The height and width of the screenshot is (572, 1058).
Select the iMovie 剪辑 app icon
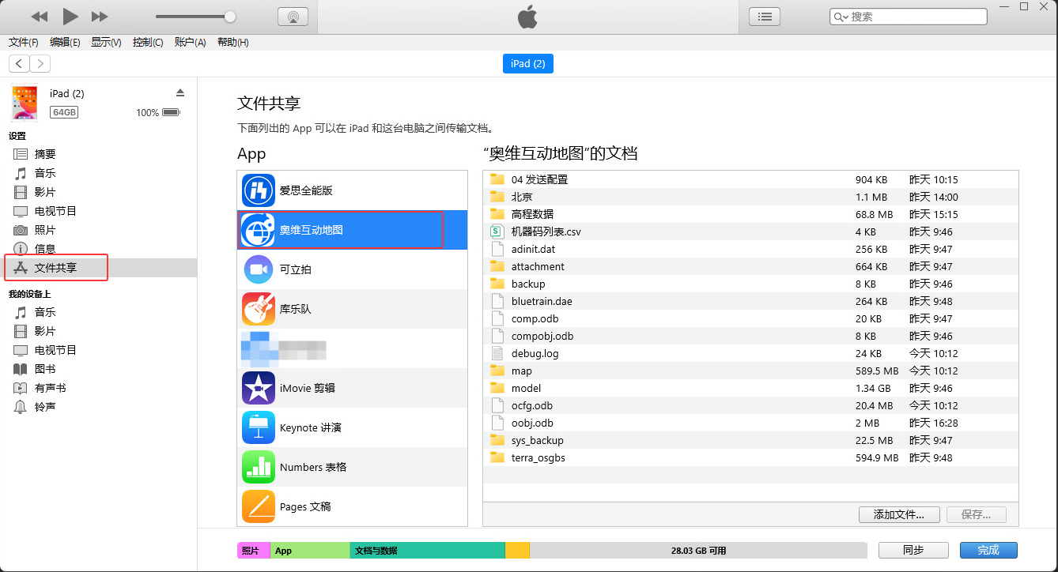pyautogui.click(x=258, y=388)
